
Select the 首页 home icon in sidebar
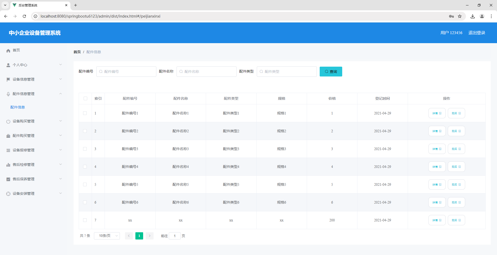tap(8, 50)
